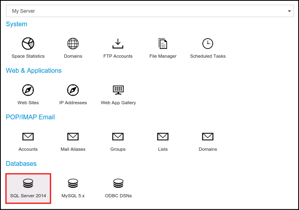Open MySQL 5.x database icon
The width and height of the screenshot is (299, 210).
point(73,183)
